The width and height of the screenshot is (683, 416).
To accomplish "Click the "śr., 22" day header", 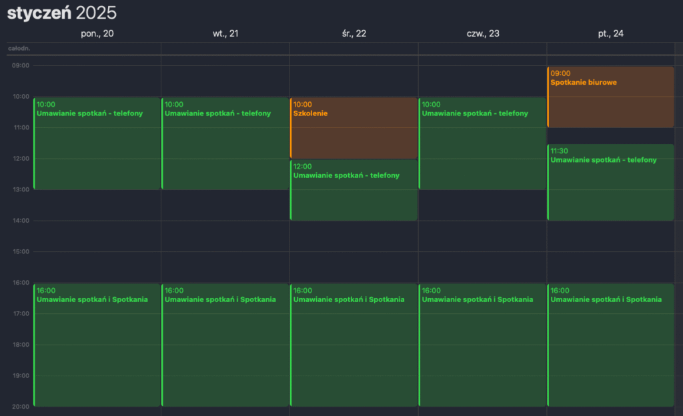I will pos(354,33).
